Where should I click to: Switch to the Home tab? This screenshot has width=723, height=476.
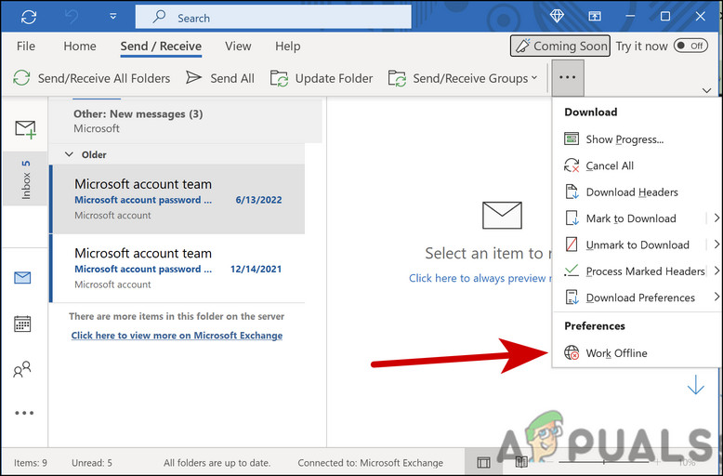pos(80,46)
